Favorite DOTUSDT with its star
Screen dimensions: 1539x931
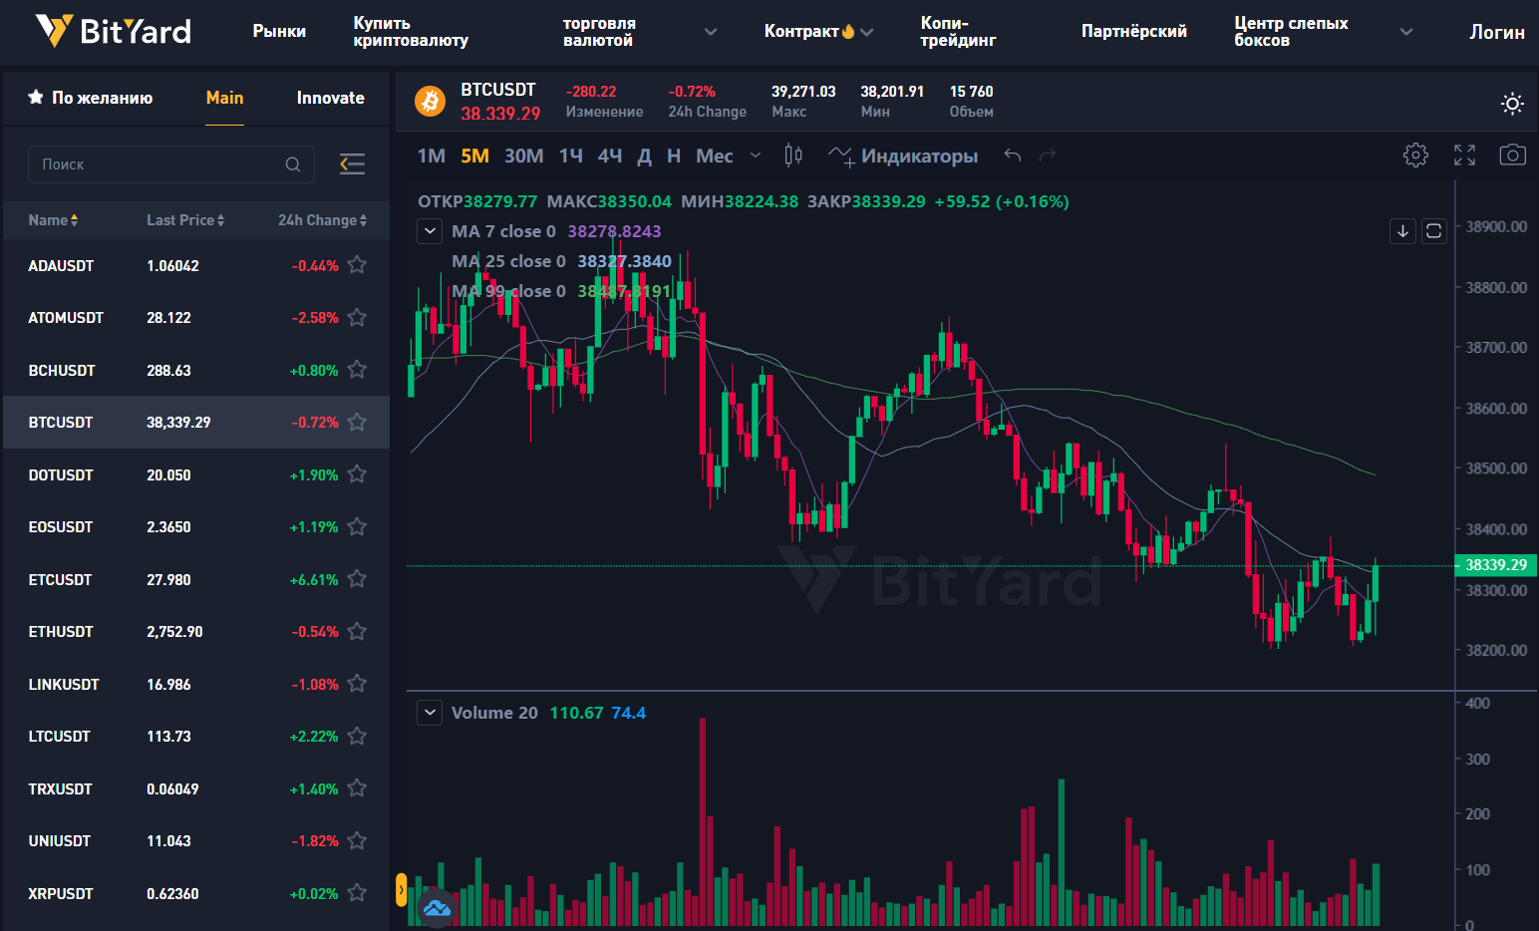[x=357, y=474]
